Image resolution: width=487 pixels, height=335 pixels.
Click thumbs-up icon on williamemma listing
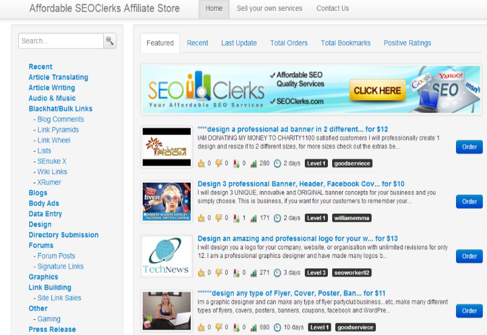point(201,218)
